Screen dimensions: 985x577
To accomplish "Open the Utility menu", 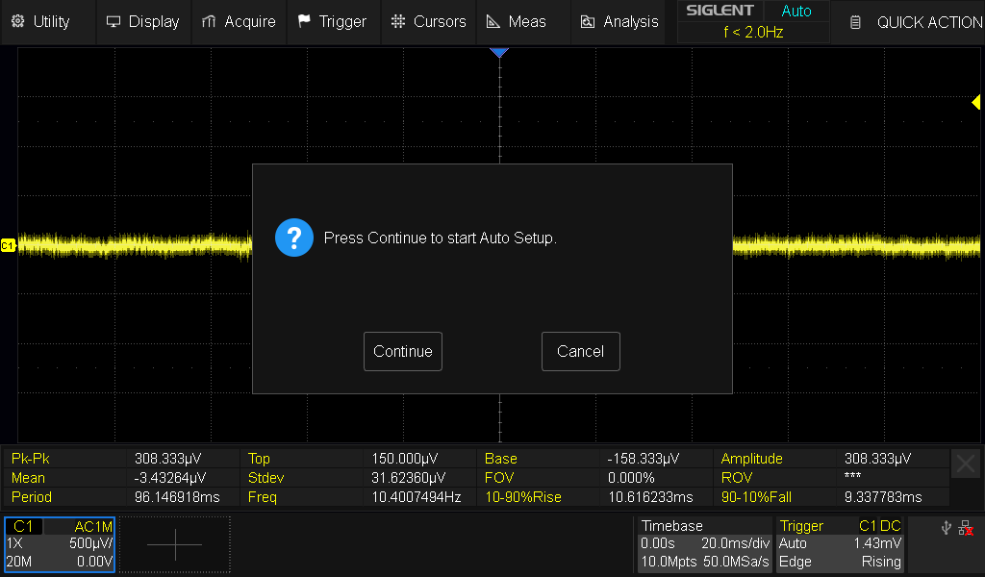I will pyautogui.click(x=41, y=21).
